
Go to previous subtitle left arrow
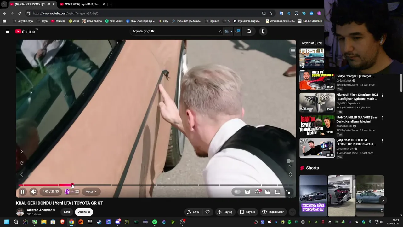tap(22, 174)
